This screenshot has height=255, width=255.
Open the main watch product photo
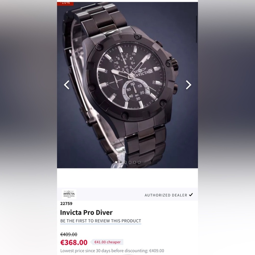coord(127,85)
